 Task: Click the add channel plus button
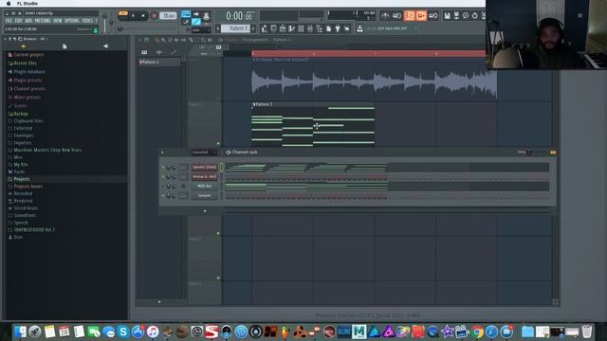point(205,211)
